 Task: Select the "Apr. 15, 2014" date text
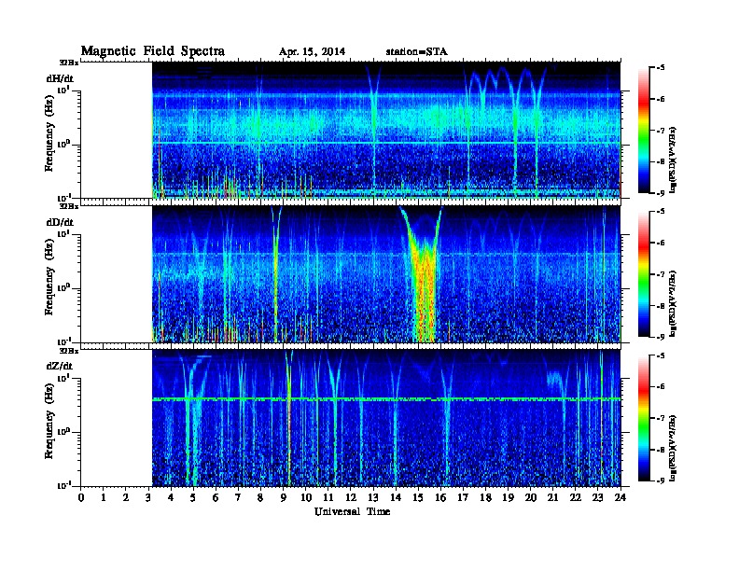click(312, 52)
